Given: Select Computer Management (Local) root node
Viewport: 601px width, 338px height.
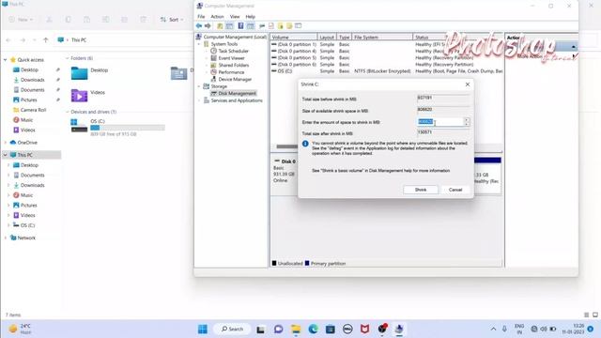Looking at the screenshot, I should point(235,37).
